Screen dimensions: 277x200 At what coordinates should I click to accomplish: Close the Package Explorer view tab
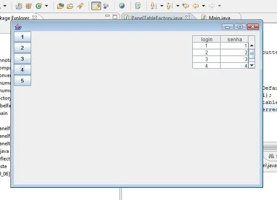click(35, 18)
